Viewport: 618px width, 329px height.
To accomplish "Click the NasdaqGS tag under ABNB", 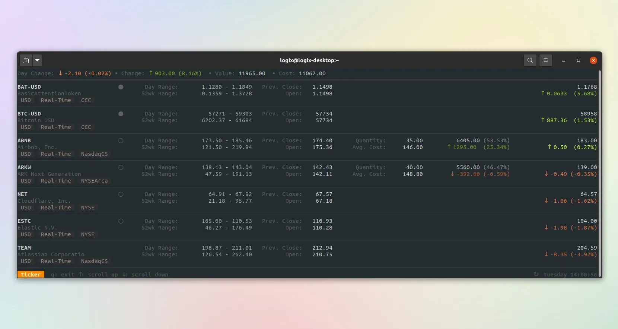I will click(95, 154).
